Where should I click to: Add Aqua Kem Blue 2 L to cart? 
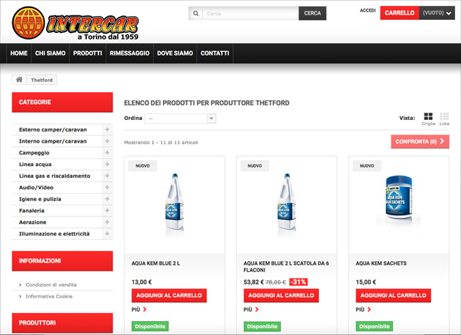pos(169,296)
